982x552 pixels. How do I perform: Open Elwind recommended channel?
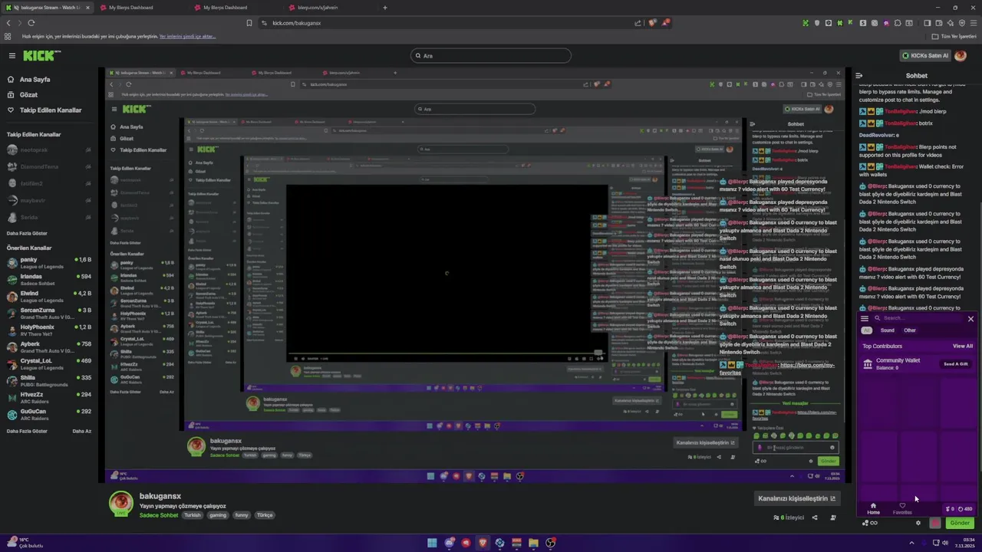point(48,296)
